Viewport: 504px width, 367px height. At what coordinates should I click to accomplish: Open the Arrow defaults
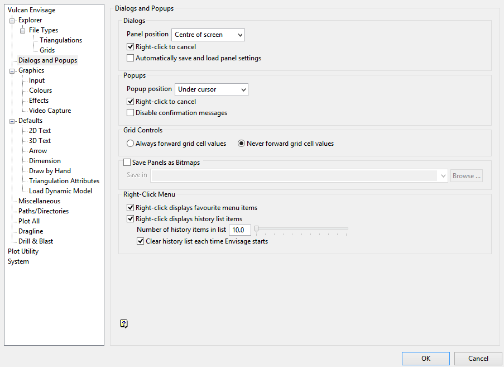38,150
